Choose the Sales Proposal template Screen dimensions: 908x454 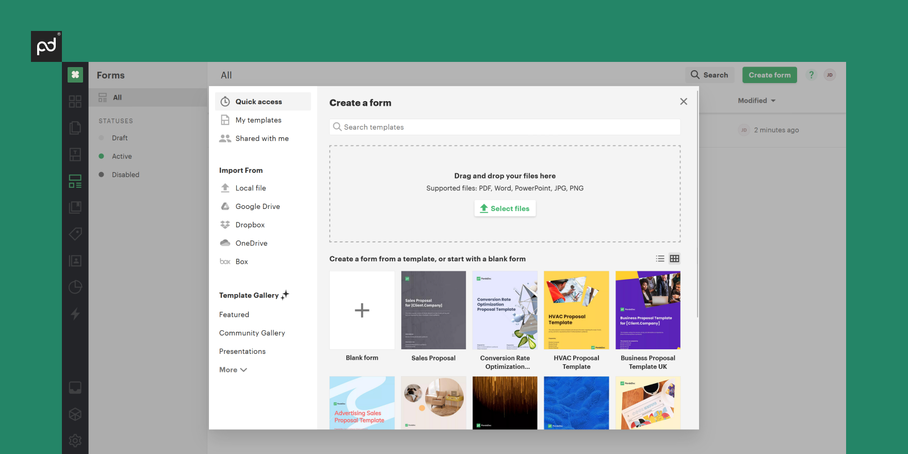pos(433,310)
